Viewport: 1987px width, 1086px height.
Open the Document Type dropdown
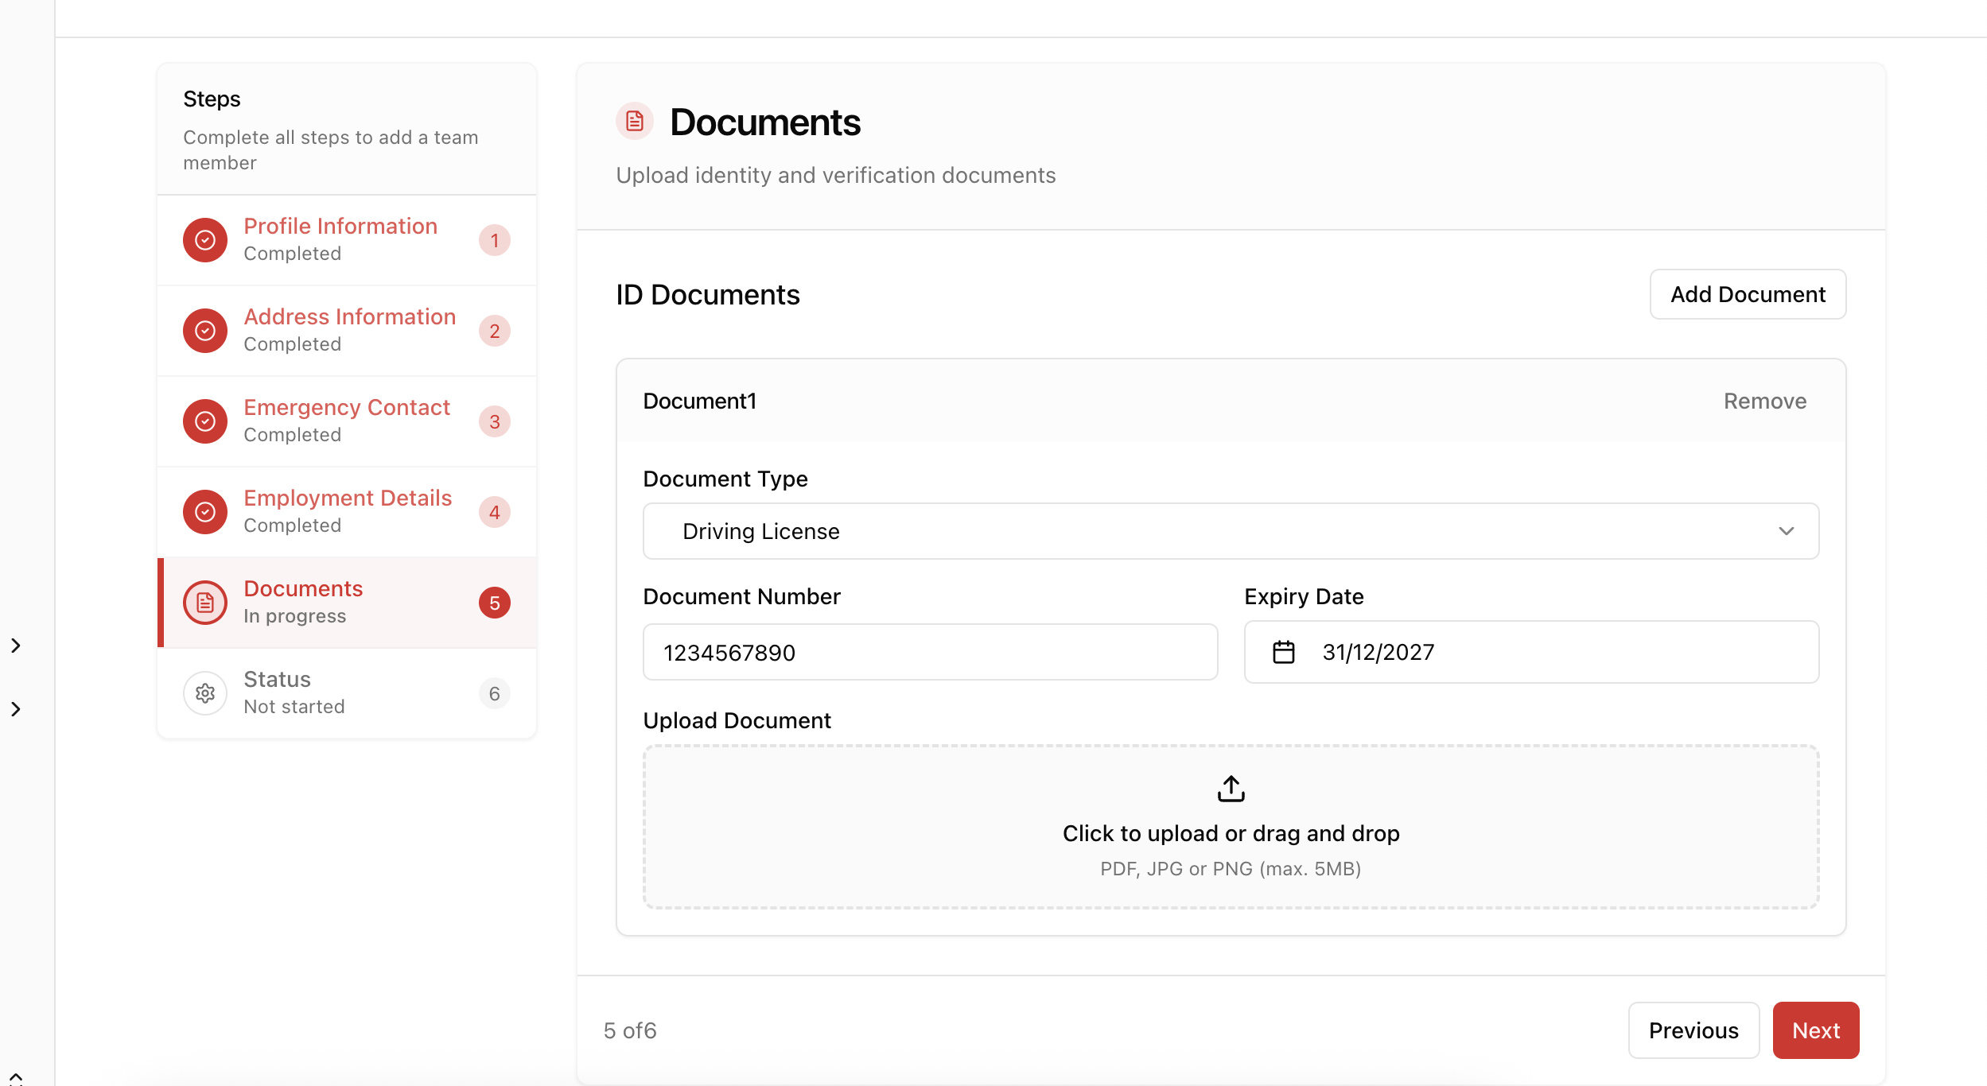[1231, 531]
